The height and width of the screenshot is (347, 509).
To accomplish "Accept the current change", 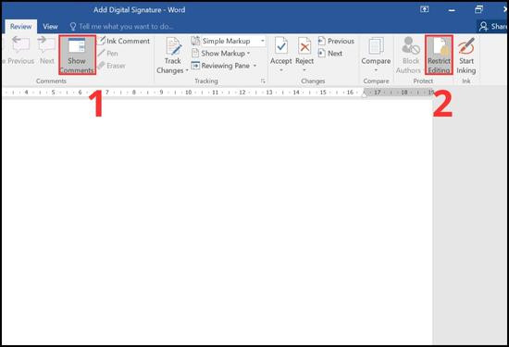I will [281, 51].
